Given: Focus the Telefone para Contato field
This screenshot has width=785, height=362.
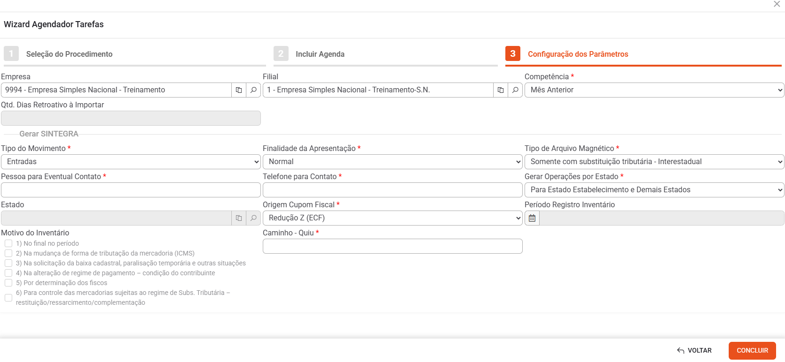Looking at the screenshot, I should pyautogui.click(x=393, y=190).
